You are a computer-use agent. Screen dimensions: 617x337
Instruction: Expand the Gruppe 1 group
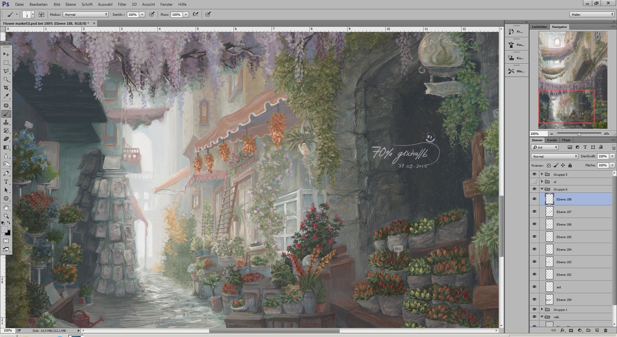(542, 310)
